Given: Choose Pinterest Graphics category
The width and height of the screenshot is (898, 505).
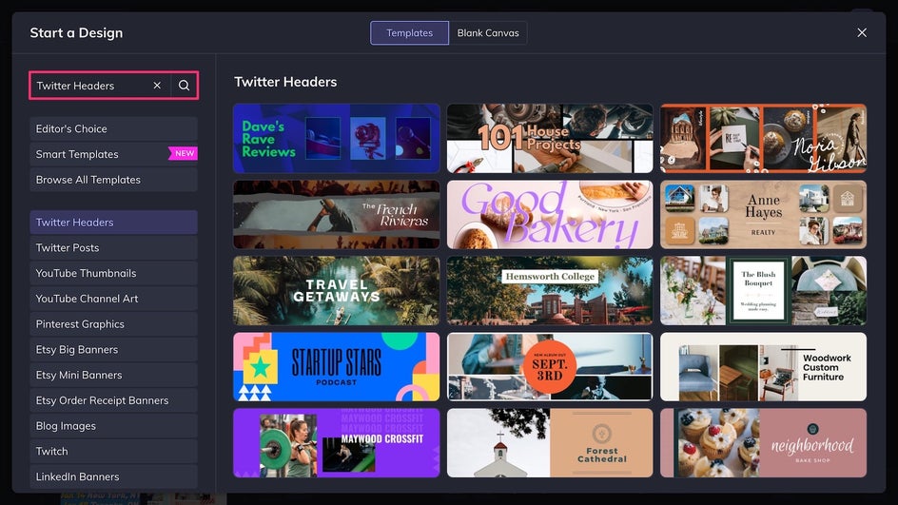Looking at the screenshot, I should click(x=113, y=324).
